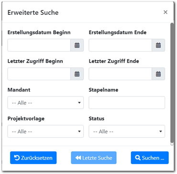Expand the Status dropdown

pos(127,131)
